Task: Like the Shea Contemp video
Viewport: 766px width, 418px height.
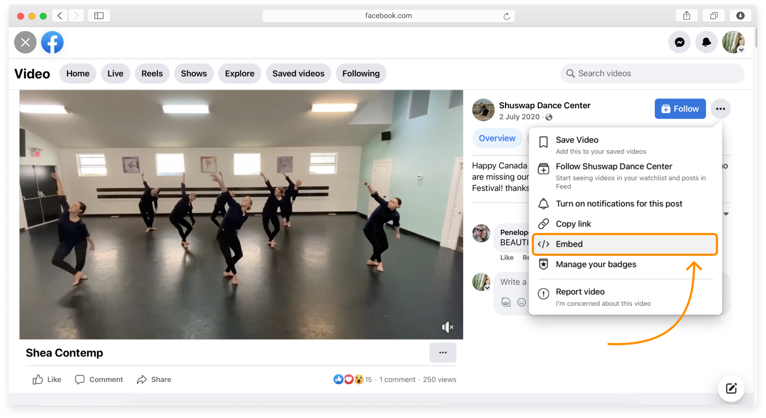Action: pyautogui.click(x=47, y=380)
